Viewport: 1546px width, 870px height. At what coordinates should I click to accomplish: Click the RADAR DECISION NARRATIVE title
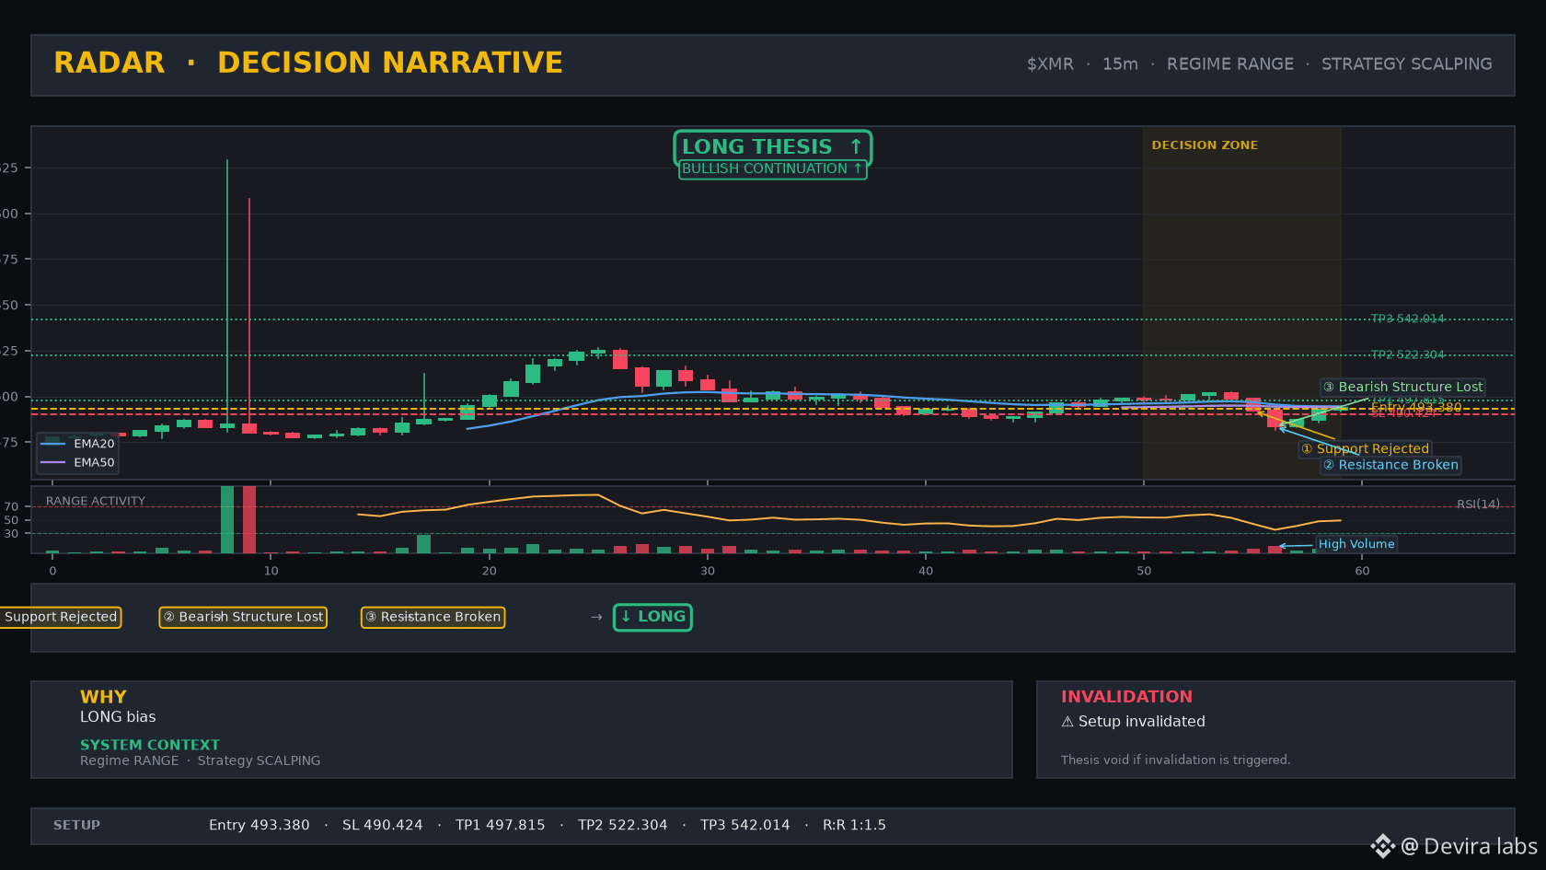coord(308,63)
